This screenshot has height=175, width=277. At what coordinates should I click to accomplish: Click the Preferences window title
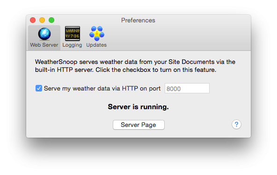pyautogui.click(x=138, y=20)
